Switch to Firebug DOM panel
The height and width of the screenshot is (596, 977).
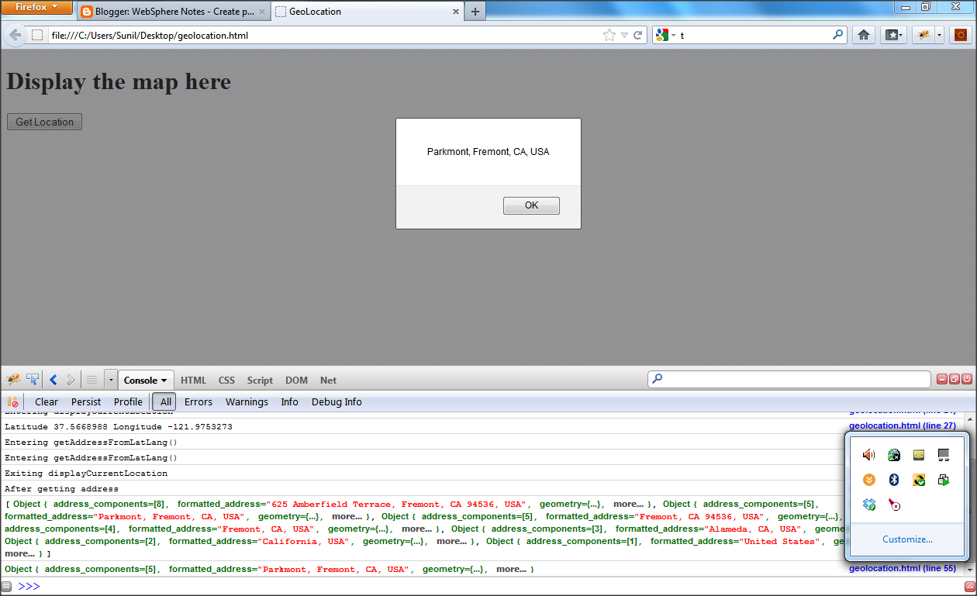(296, 380)
